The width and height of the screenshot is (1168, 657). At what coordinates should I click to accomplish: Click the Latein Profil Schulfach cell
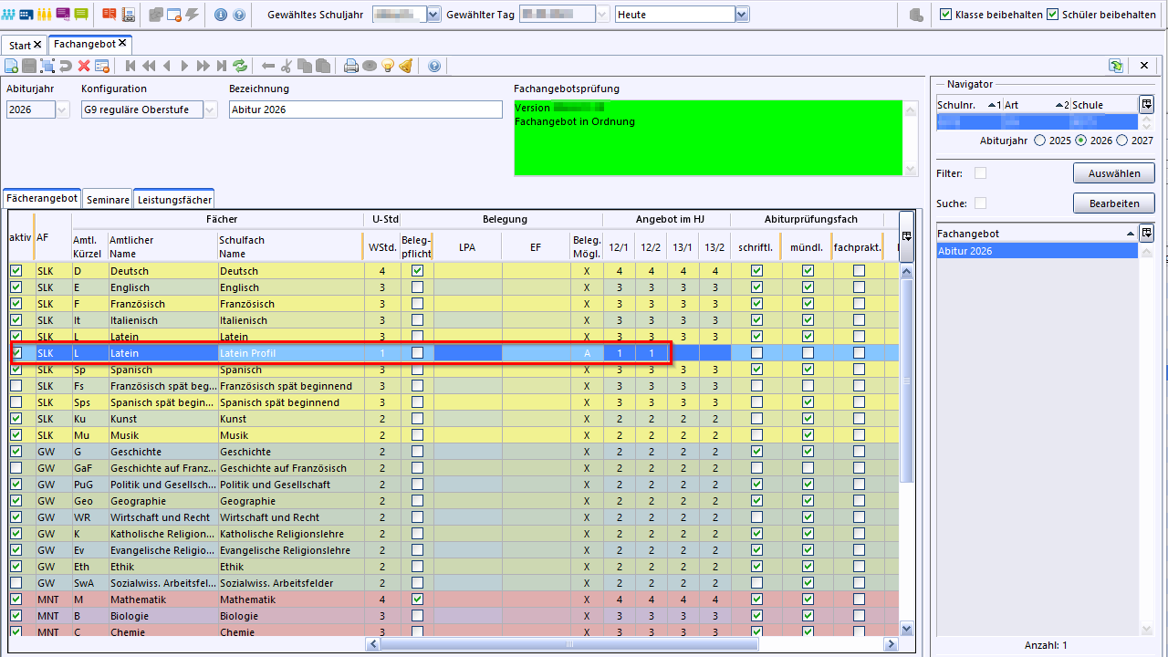tap(290, 353)
